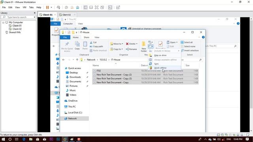Viewport: 253px width, 142px height.
Task: Open the snapshot manager icon
Action: tap(77, 7)
